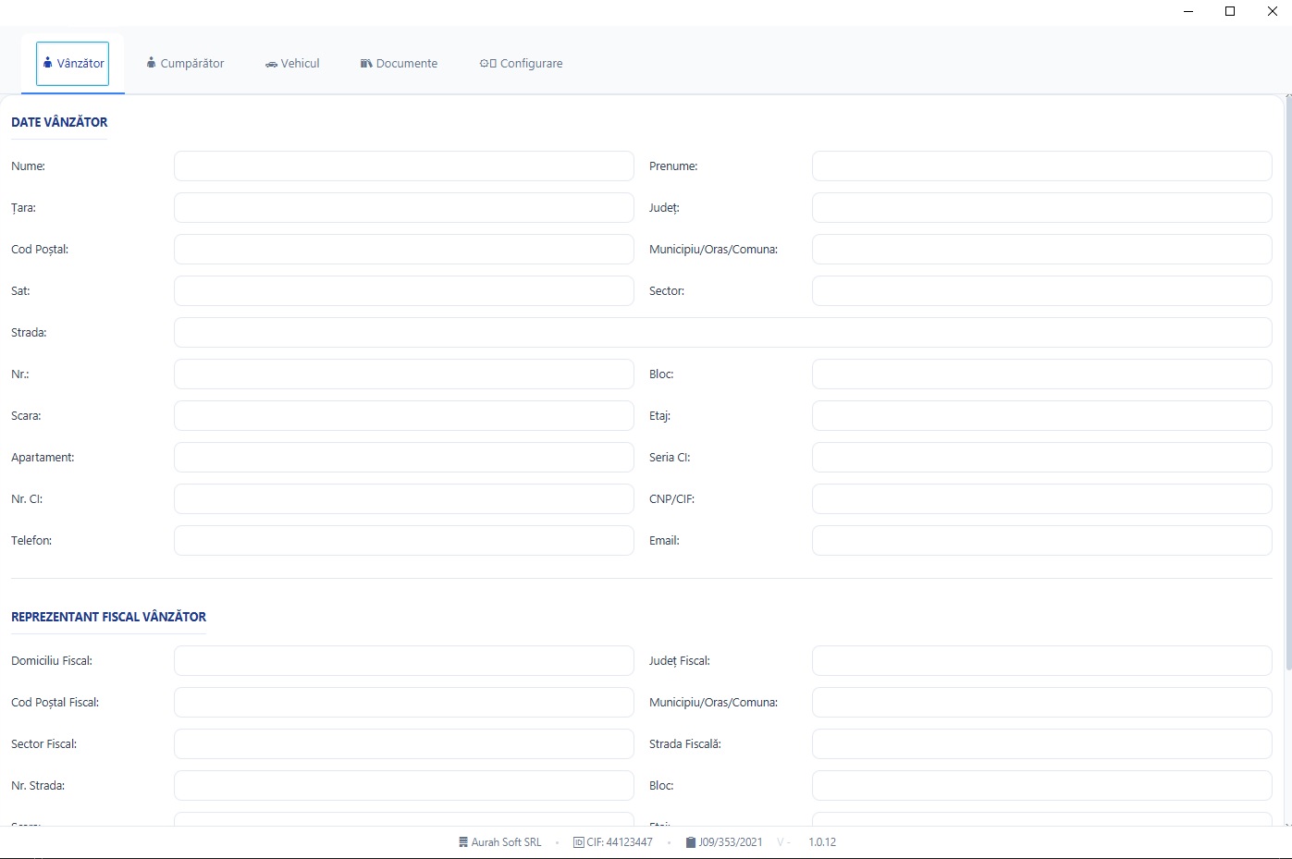Click into the Seria CI field
This screenshot has height=859, width=1292.
1042,458
